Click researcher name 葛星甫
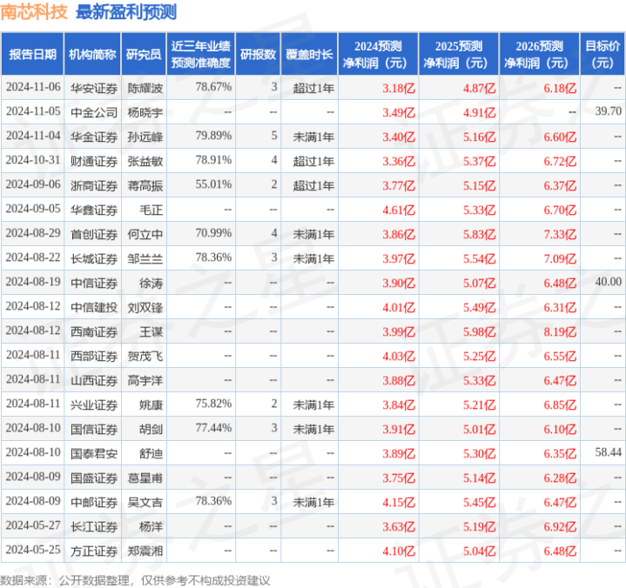Screen dimensions: 626x588 [x=145, y=478]
